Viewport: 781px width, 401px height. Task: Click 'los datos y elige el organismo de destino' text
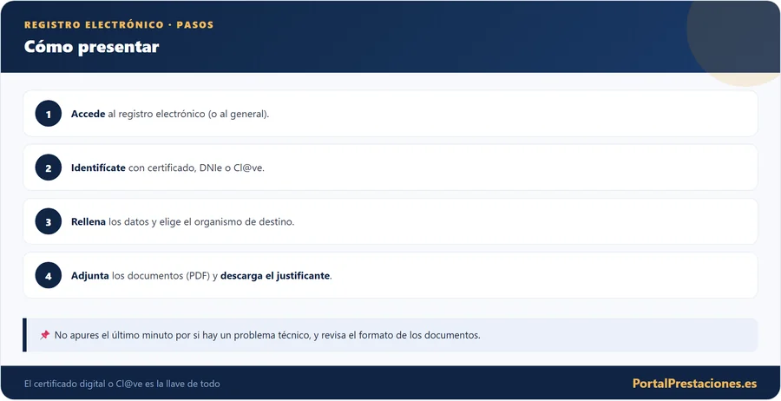(x=201, y=221)
